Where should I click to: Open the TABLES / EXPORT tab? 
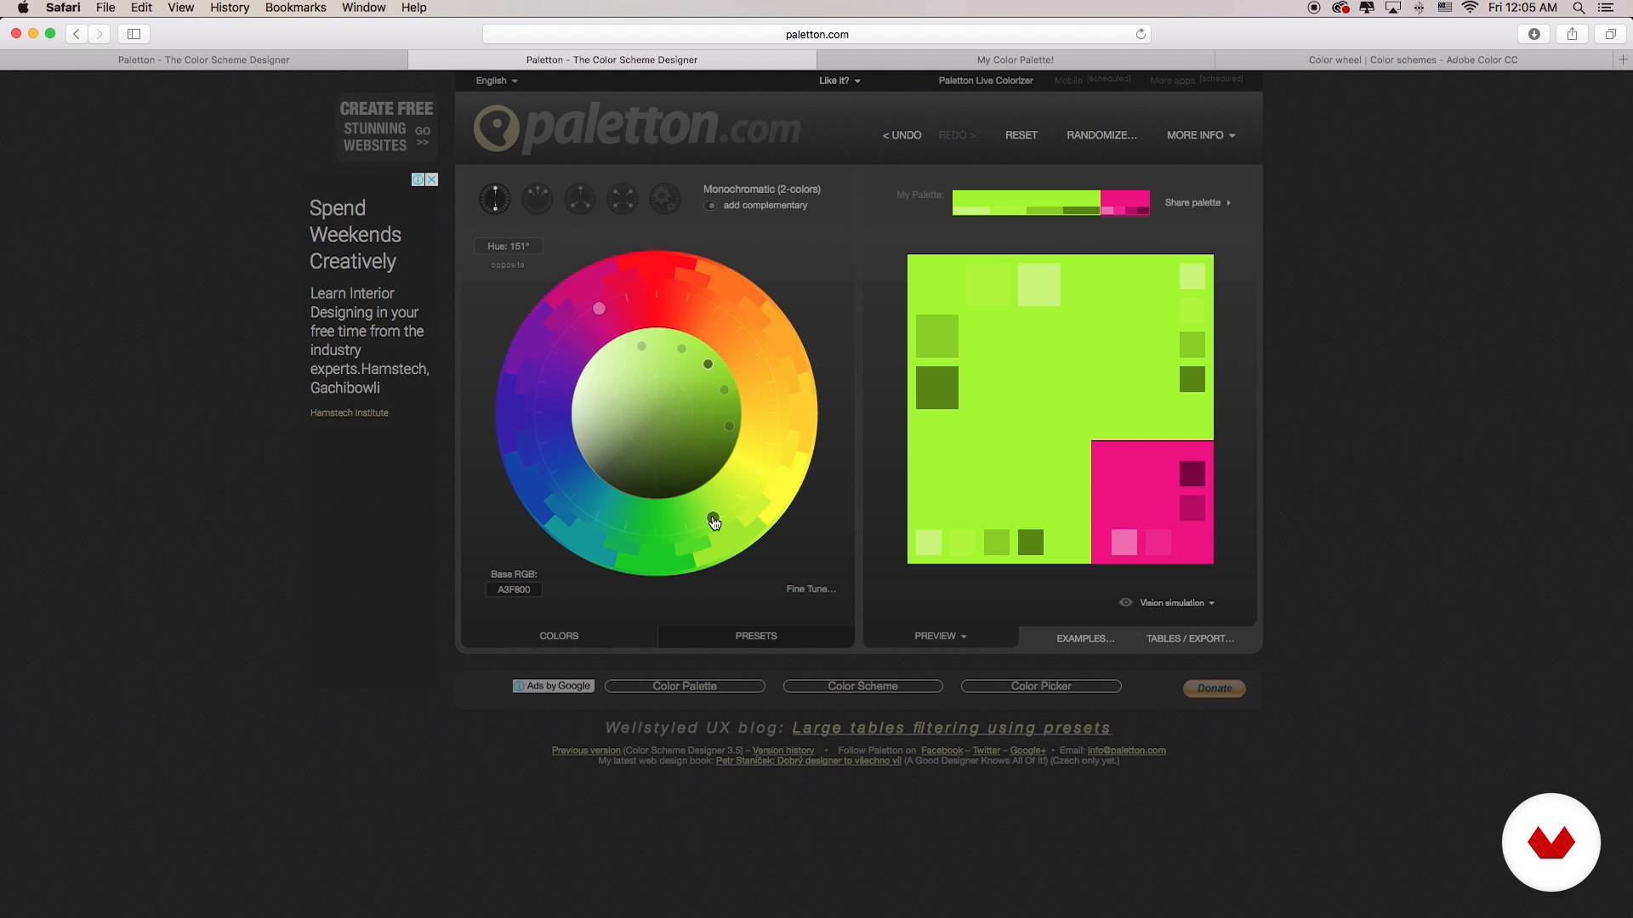click(x=1189, y=638)
